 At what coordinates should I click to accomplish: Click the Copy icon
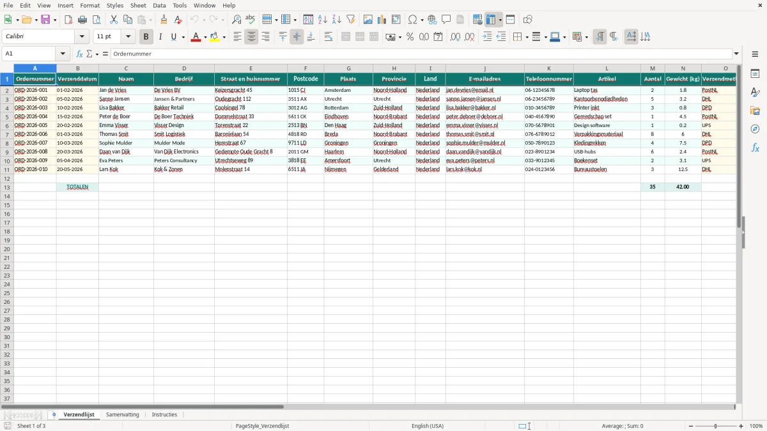click(128, 20)
